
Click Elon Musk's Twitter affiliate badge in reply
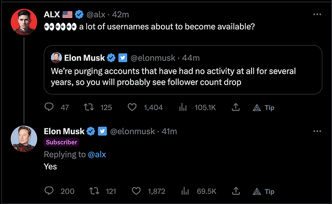pyautogui.click(x=103, y=131)
